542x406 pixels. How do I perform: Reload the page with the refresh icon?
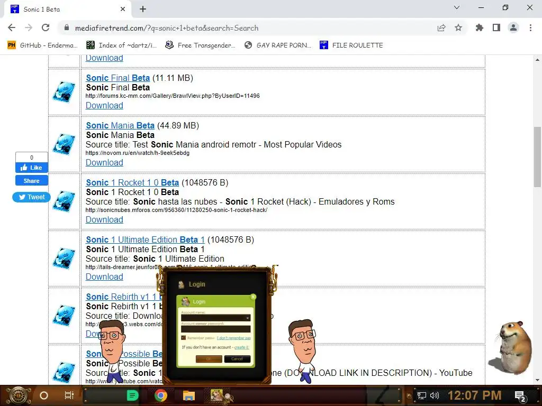click(46, 27)
